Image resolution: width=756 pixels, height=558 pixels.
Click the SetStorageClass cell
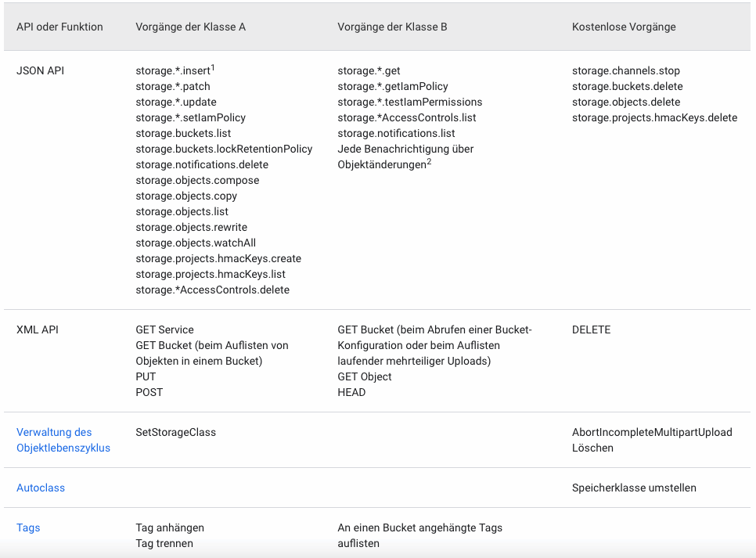pyautogui.click(x=172, y=431)
